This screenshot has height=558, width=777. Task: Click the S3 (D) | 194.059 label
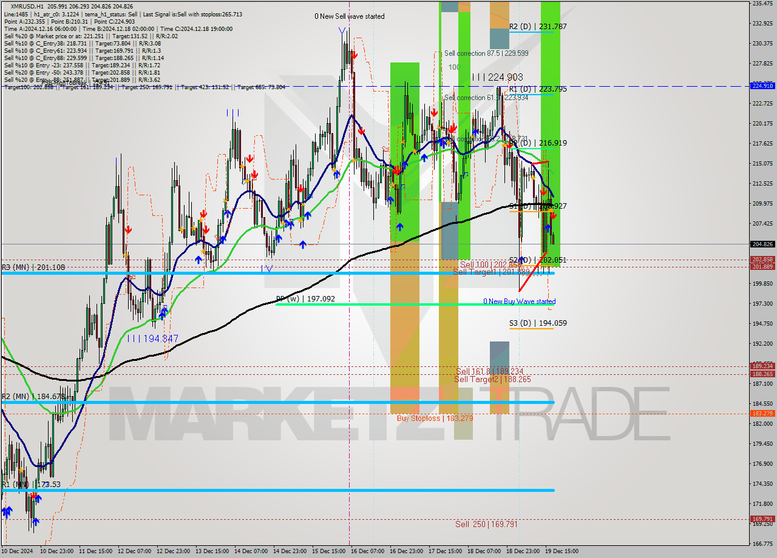point(538,323)
